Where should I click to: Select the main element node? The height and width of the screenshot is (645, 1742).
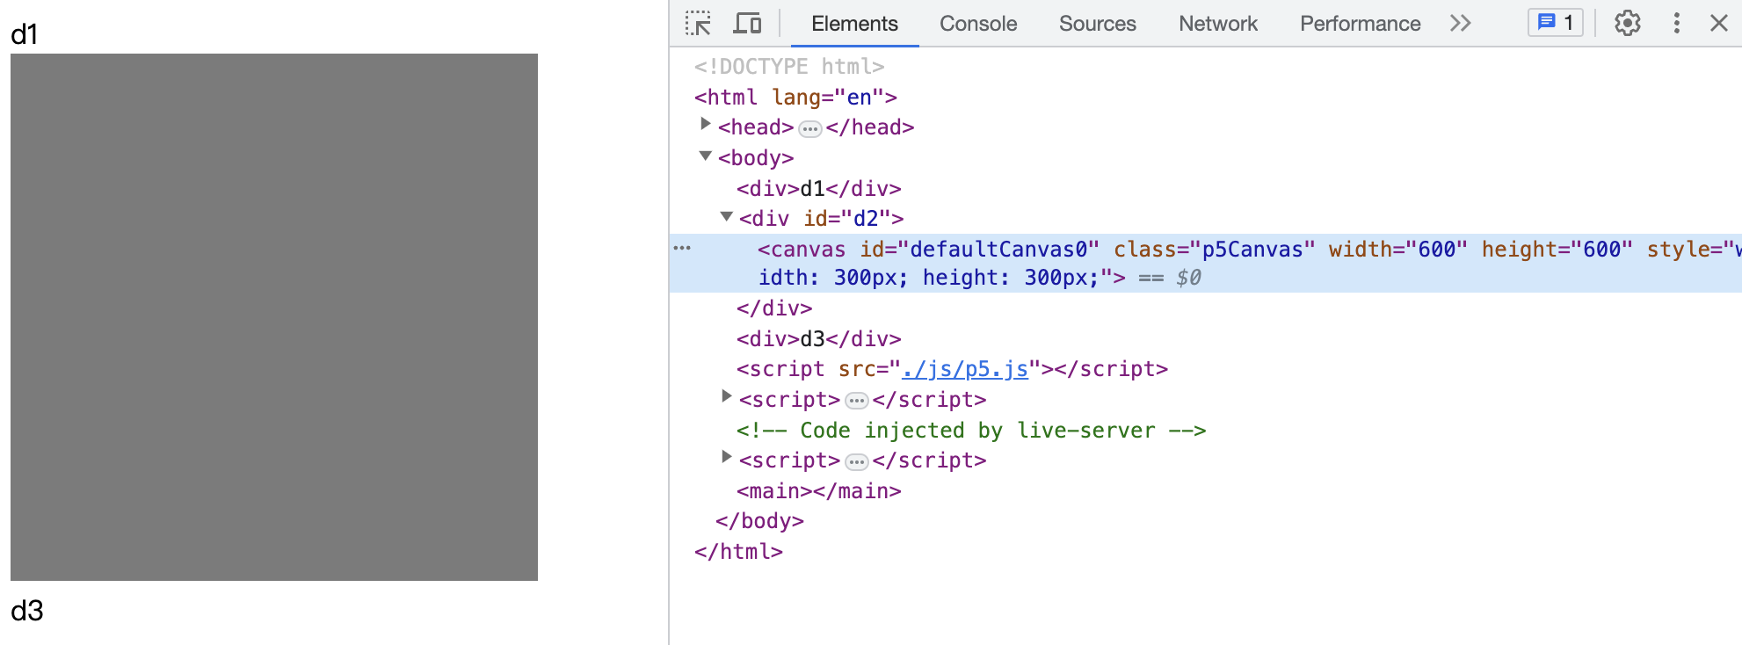point(819,490)
